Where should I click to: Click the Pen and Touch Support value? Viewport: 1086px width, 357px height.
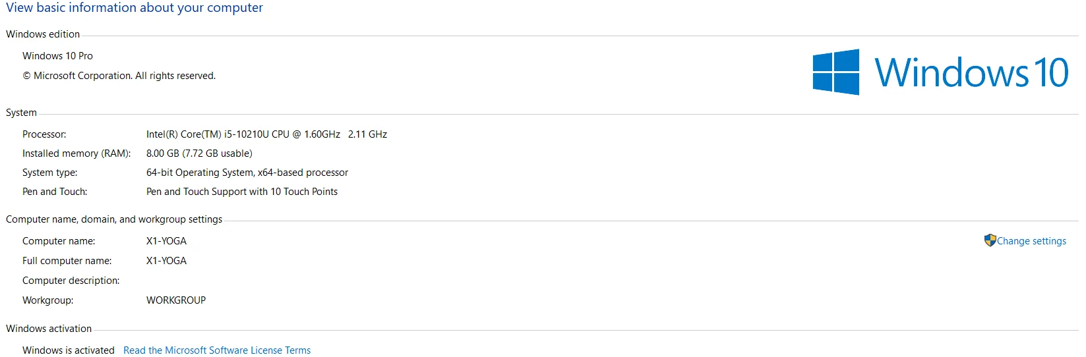pyautogui.click(x=242, y=192)
